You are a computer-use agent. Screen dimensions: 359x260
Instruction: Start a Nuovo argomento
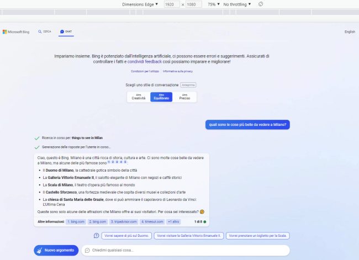[56, 250]
